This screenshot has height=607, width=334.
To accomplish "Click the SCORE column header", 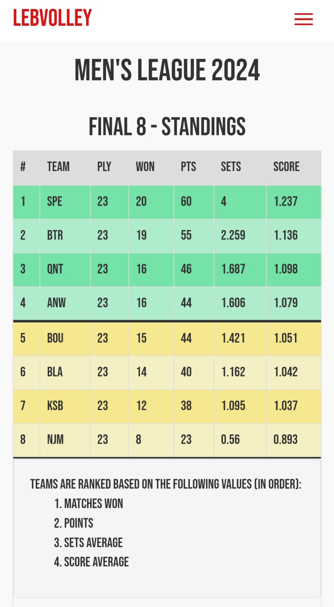I will (286, 167).
